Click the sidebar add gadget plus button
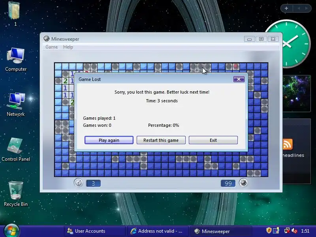The height and width of the screenshot is (237, 316). click(x=286, y=8)
